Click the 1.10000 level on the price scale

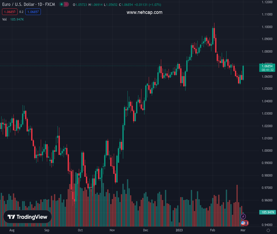[x=267, y=27]
